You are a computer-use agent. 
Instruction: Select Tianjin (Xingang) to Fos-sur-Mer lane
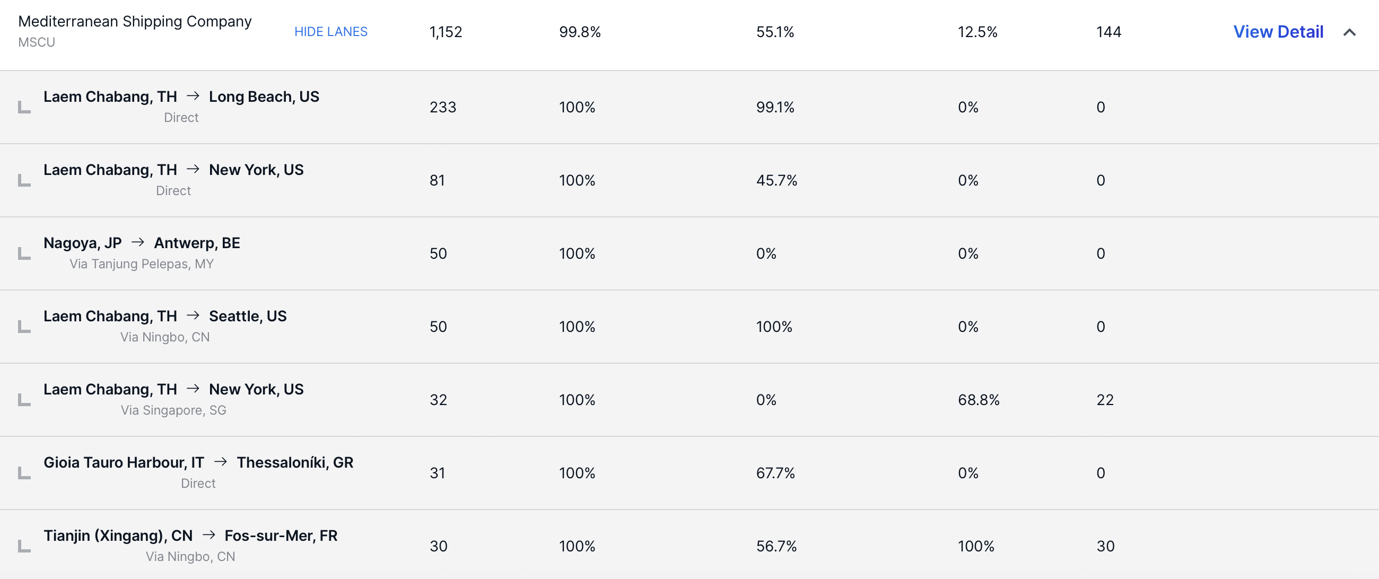(689, 545)
